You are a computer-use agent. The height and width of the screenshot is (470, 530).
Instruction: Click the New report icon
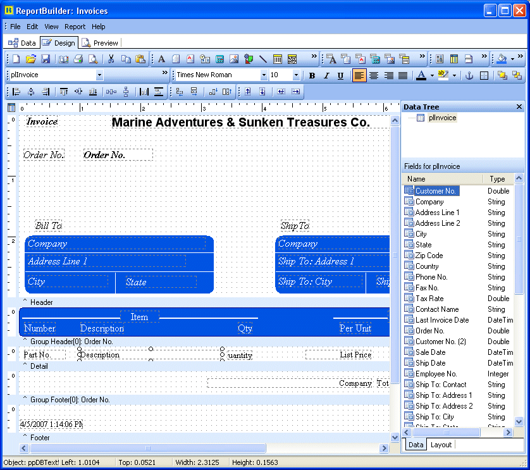(16, 59)
